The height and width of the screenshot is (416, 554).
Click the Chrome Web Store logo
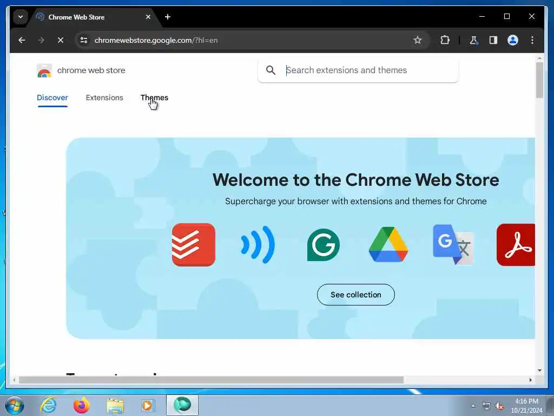tap(44, 70)
